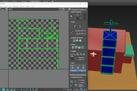Toggle the quick transform pivot icon
This screenshot has width=137, height=91.
(71, 16)
